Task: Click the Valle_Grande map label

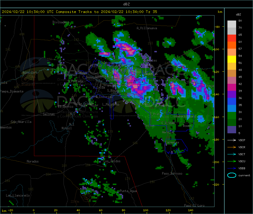Action: click(x=83, y=104)
